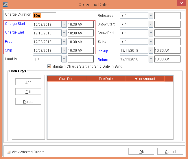Click the Show Start time field

(167, 24)
